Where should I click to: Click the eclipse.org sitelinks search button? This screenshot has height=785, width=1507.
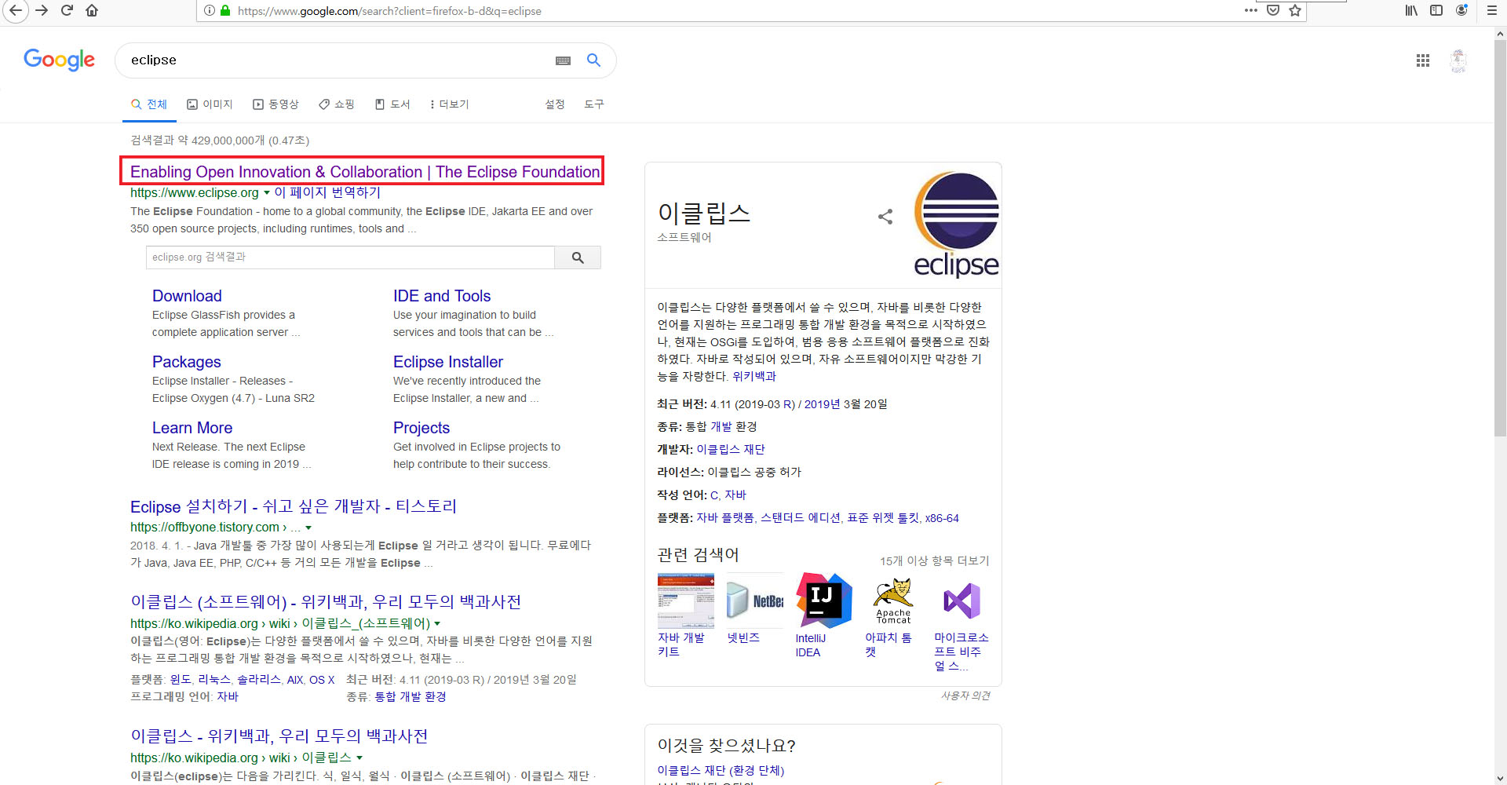coord(578,257)
